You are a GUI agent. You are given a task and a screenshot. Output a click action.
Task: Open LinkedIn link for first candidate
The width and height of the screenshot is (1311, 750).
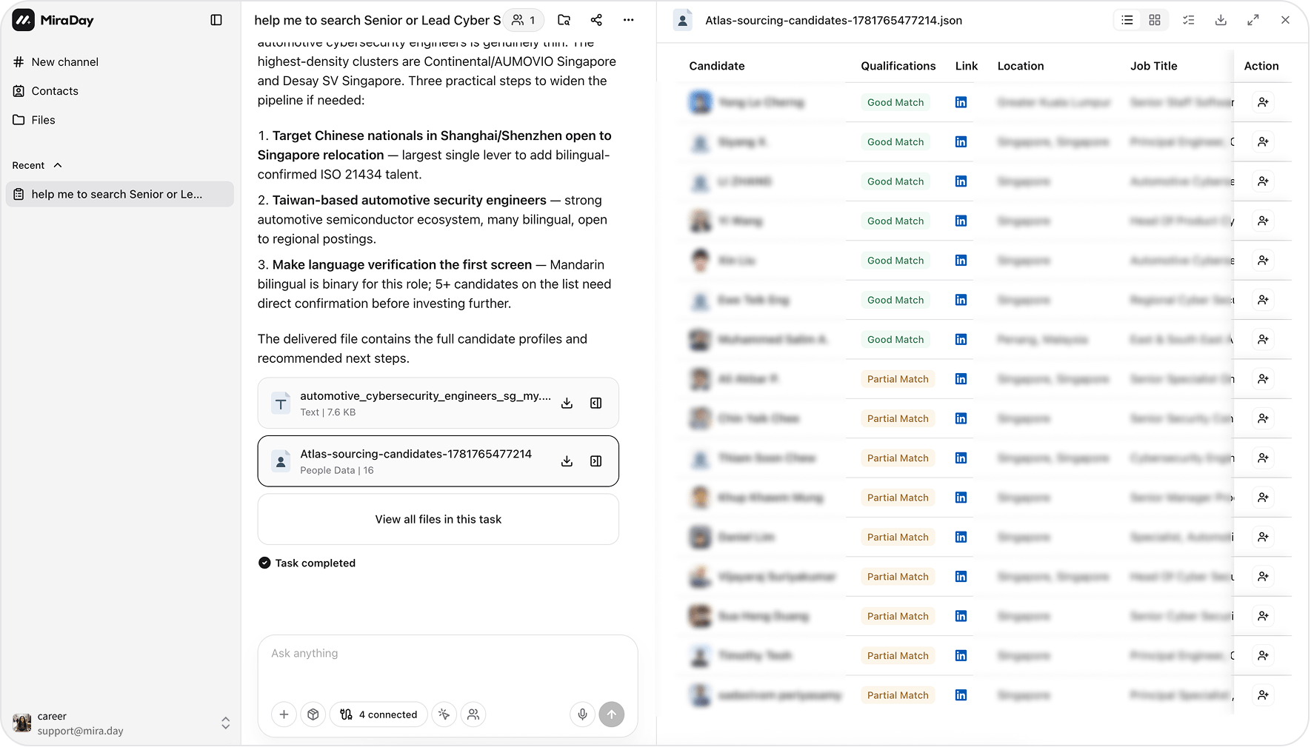pyautogui.click(x=961, y=102)
